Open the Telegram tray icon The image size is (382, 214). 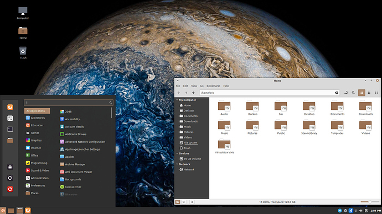339,211
